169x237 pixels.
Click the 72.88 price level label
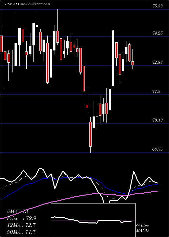coord(158,62)
